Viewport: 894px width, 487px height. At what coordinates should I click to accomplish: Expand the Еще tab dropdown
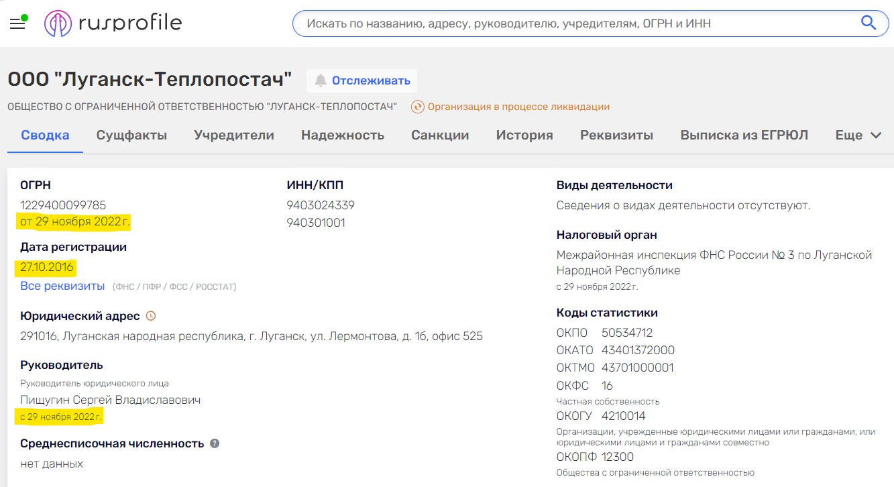coord(858,135)
